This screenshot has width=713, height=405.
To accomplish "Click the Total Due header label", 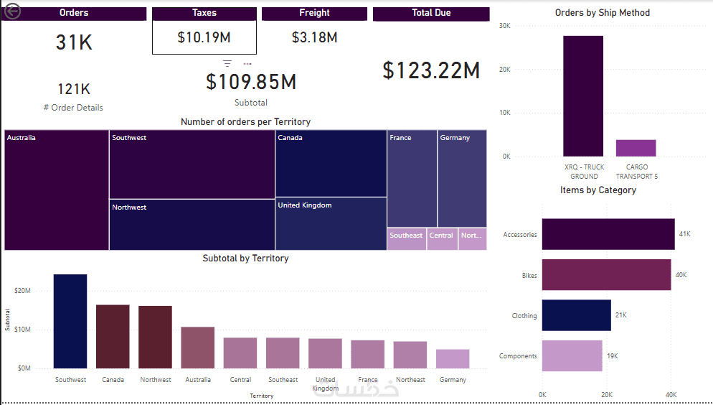I will coord(431,14).
